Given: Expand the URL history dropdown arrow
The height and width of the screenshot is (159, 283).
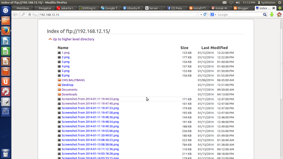Looking at the screenshot, I should pos(201,15).
